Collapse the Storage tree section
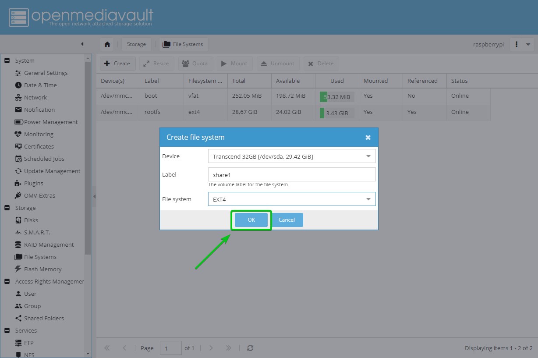The height and width of the screenshot is (358, 538). 7,208
